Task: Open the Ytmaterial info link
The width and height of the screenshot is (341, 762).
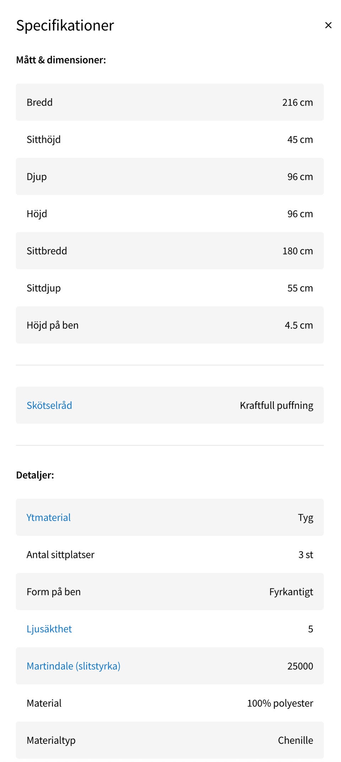Action: [x=49, y=517]
